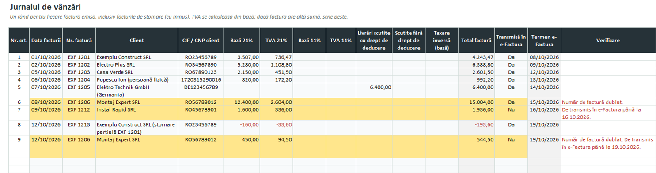656x173 pixels.
Task: Select VAT cell '1.108,80'
Action: pos(276,64)
